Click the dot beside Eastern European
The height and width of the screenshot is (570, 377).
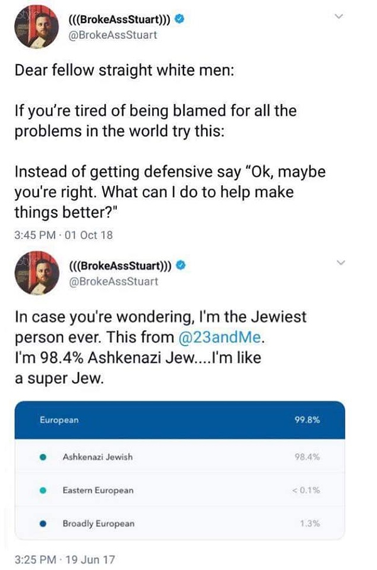point(42,490)
